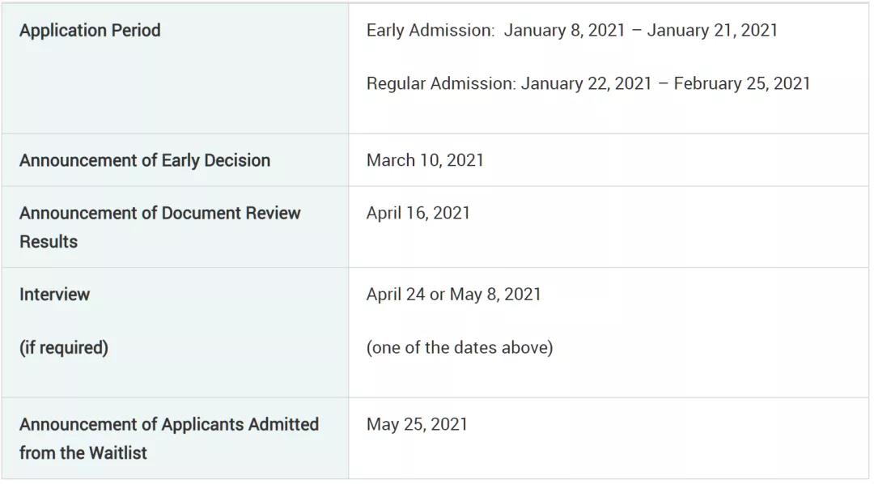Screen dimensions: 874x484
Task: Click the March 10, 2021 date cell
Action: pyautogui.click(x=425, y=160)
